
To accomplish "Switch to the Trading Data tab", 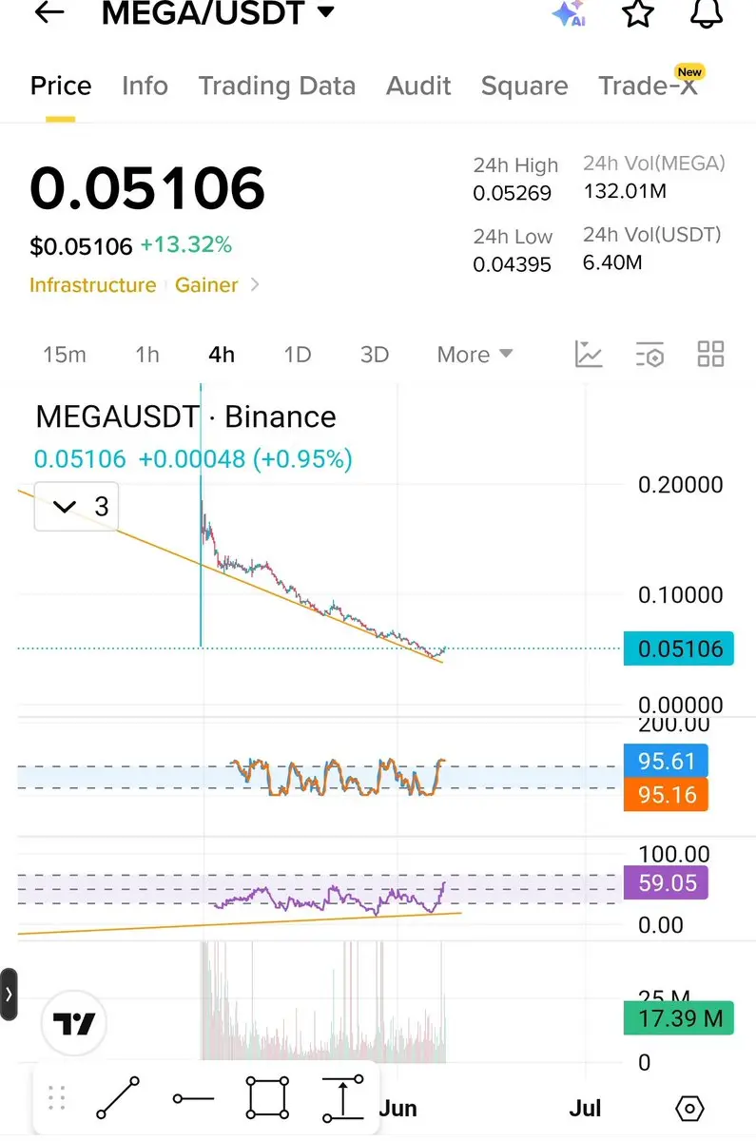I will click(277, 87).
